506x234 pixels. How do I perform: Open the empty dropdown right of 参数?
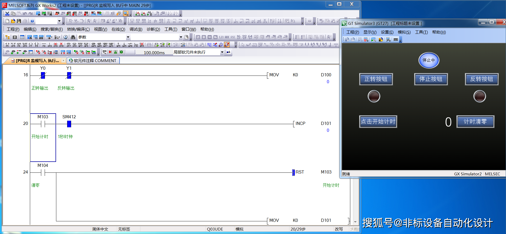181,37
